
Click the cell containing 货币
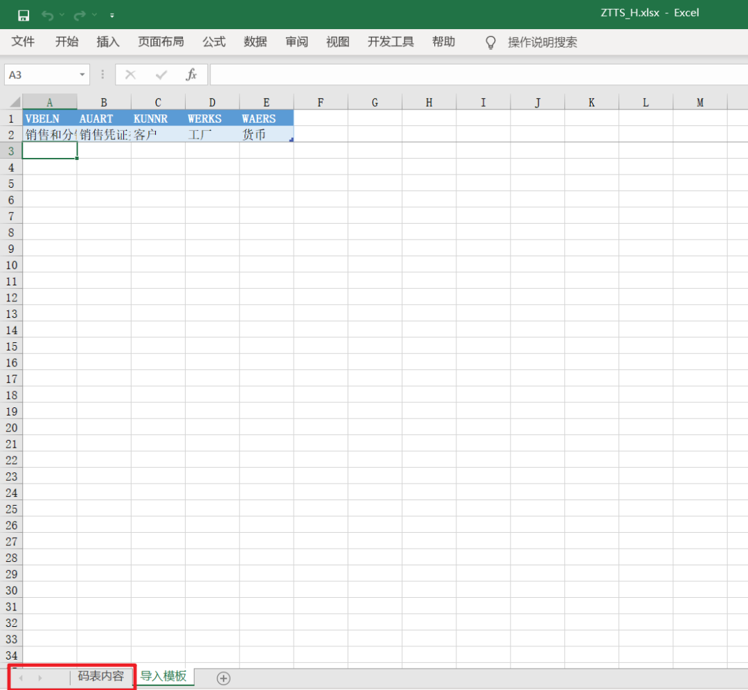(267, 134)
